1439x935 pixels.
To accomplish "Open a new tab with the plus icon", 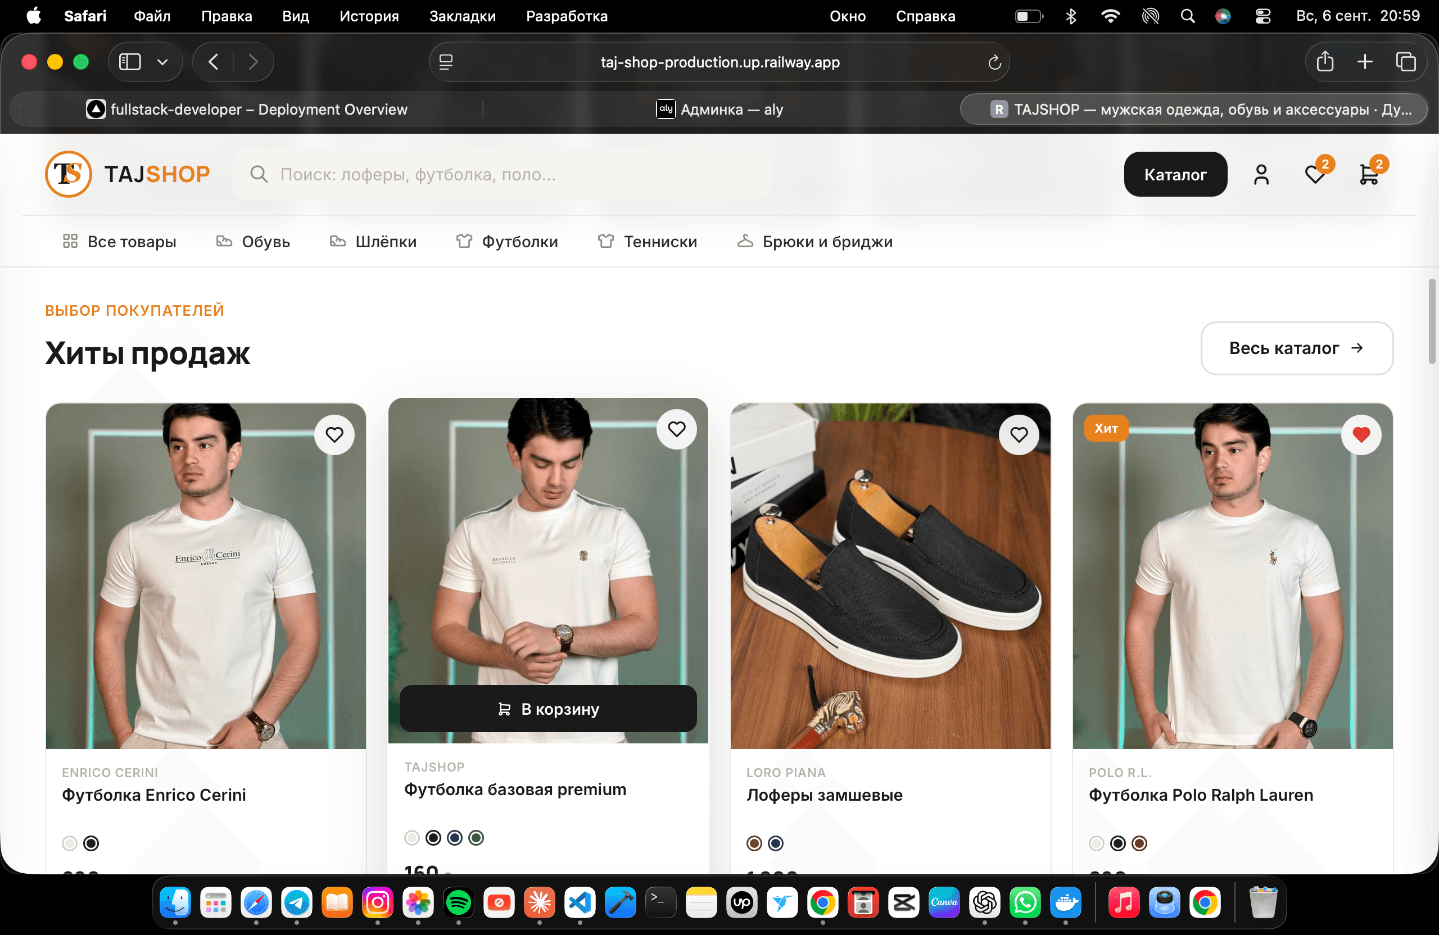I will (1365, 62).
